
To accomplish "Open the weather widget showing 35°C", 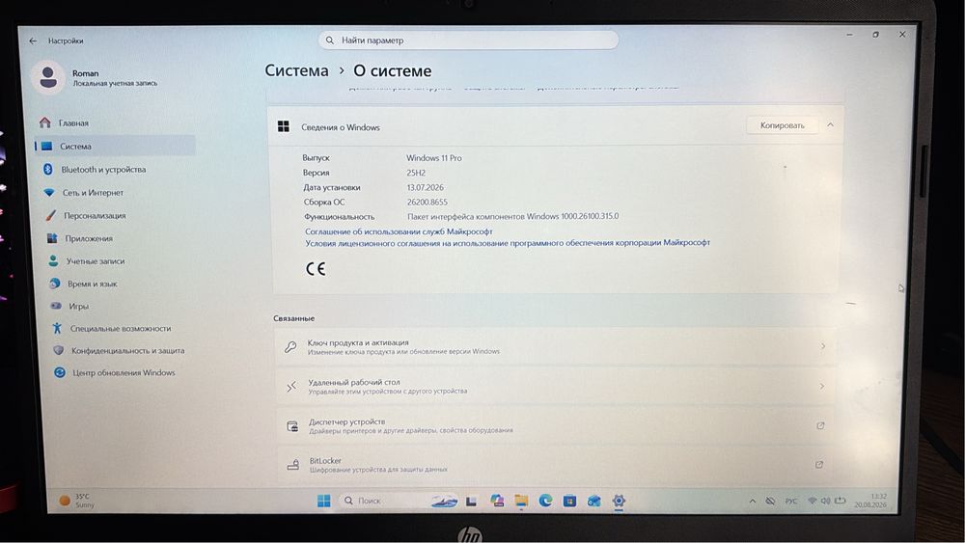I will point(77,501).
